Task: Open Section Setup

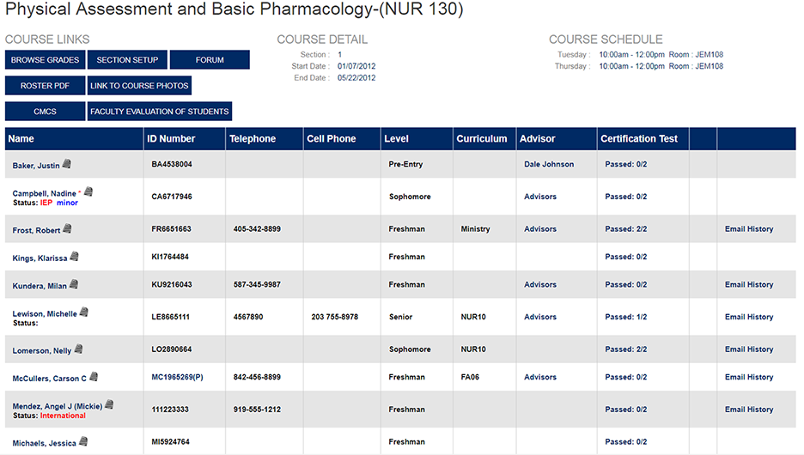Action: tap(127, 60)
